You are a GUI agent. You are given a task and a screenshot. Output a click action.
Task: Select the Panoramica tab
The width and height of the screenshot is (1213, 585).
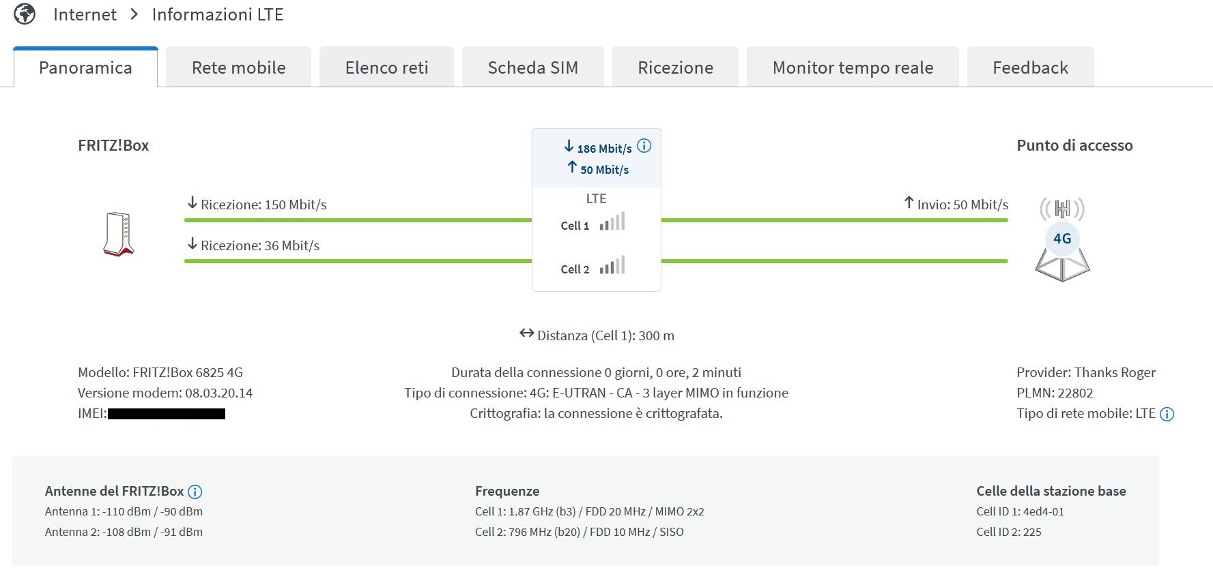pyautogui.click(x=85, y=67)
